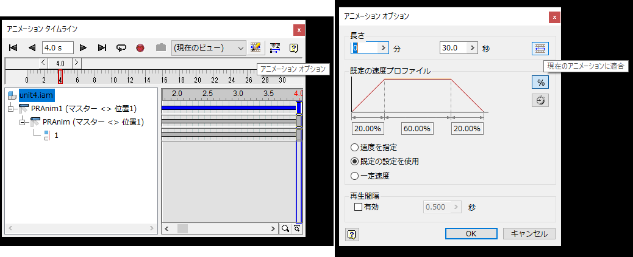Image resolution: width=633 pixels, height=257 pixels.
Task: Open the seconds field arrow menu
Action: [473, 47]
